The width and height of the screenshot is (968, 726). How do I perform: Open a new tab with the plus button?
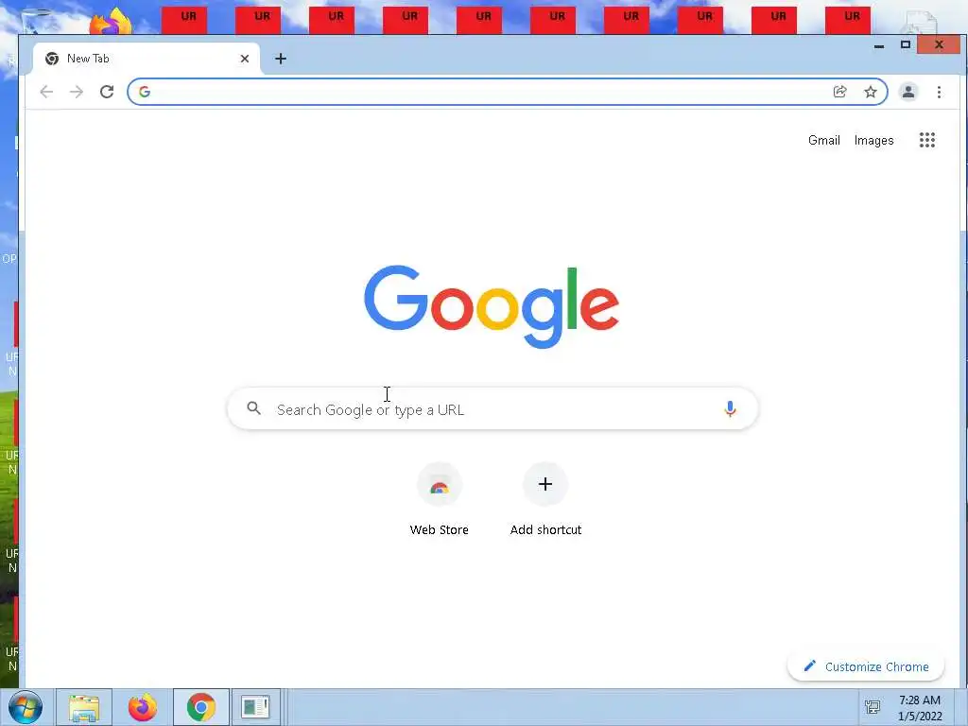tap(280, 59)
